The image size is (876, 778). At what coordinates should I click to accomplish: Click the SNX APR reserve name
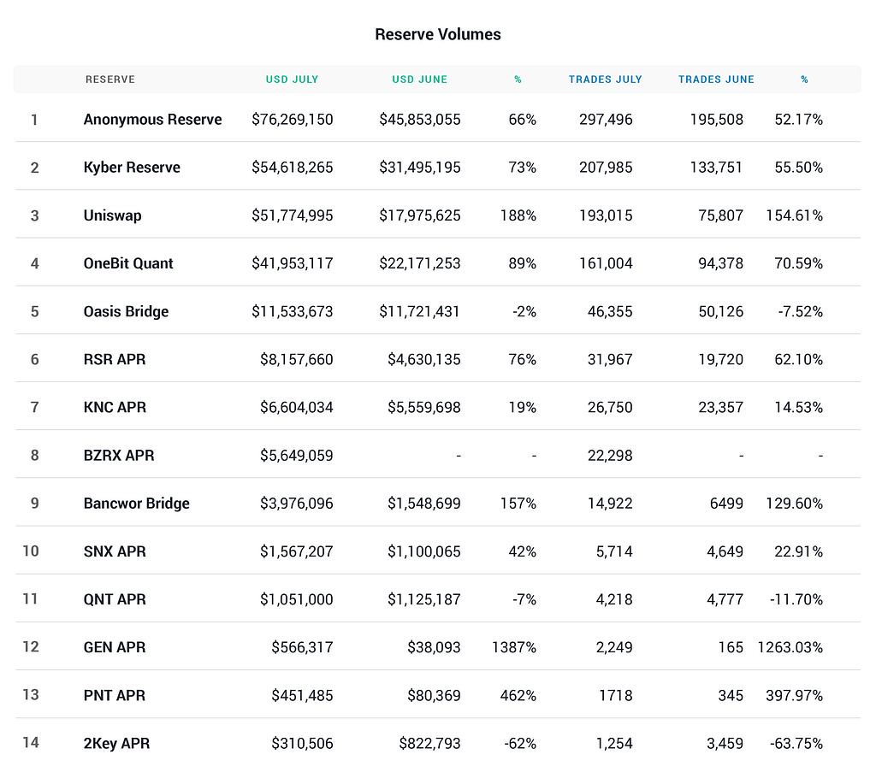tap(115, 551)
